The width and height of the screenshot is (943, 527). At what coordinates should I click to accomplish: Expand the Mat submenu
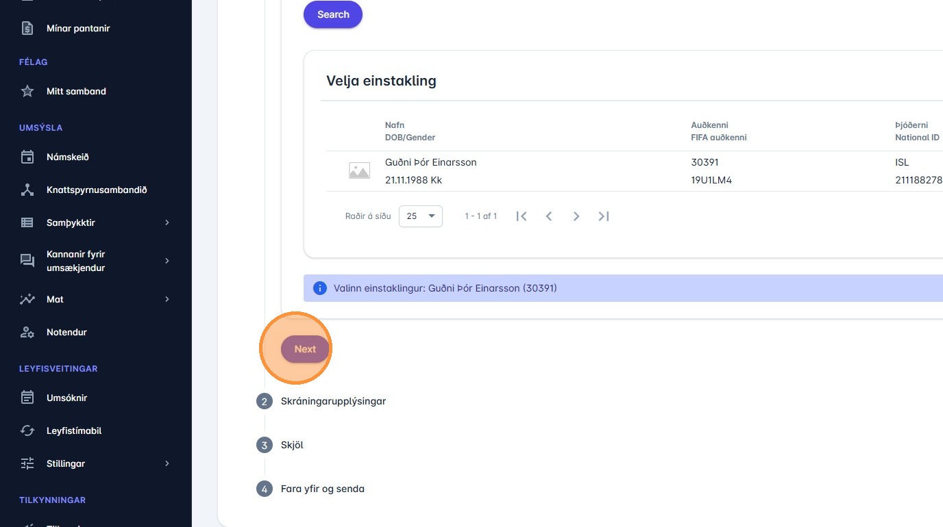(x=167, y=299)
